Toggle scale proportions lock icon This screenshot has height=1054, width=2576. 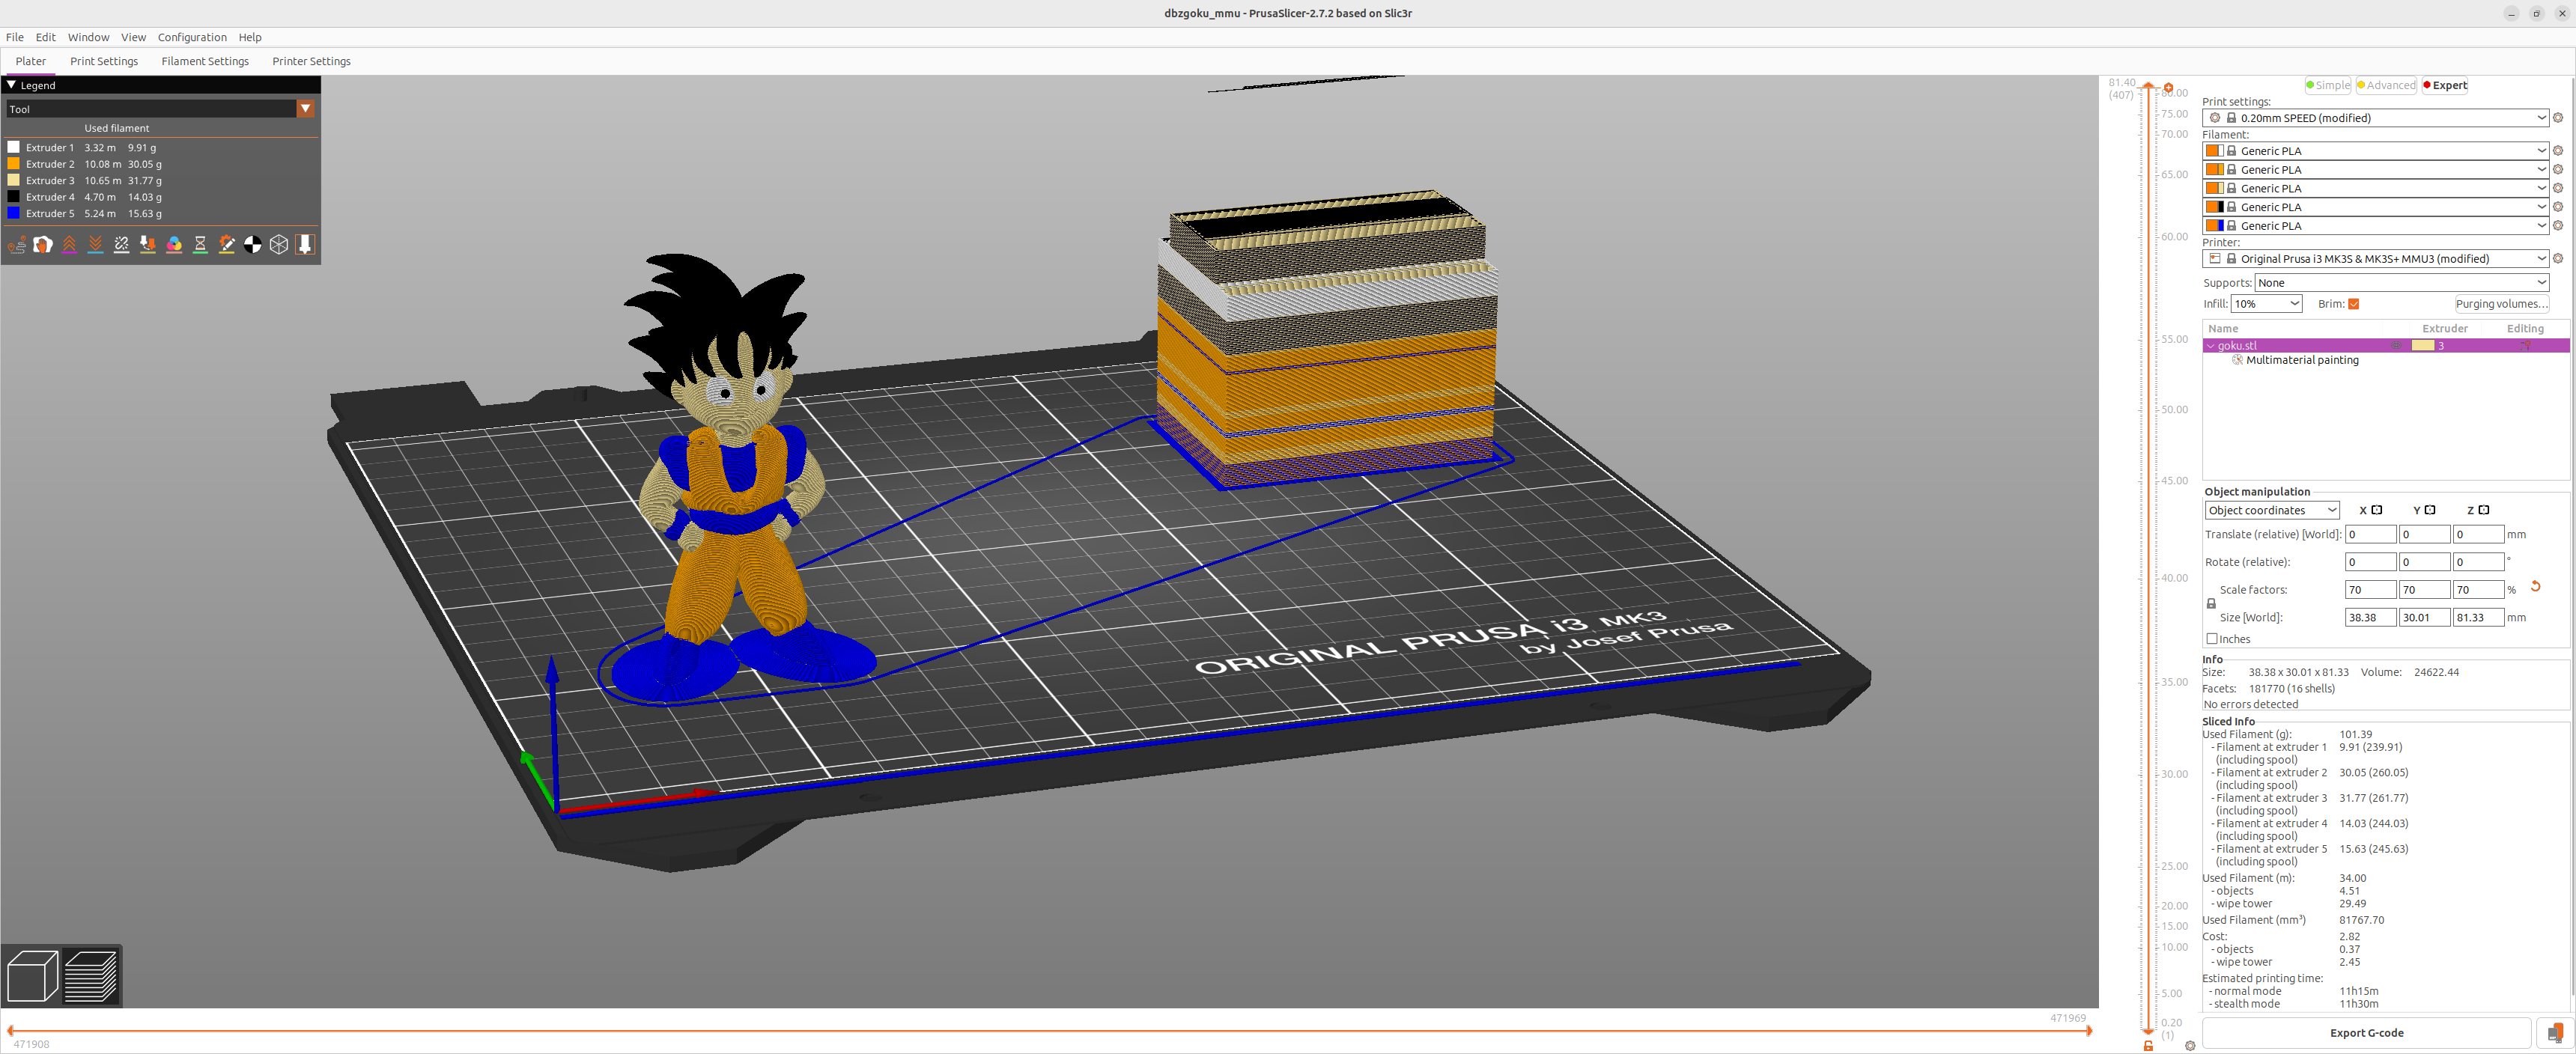[2211, 604]
